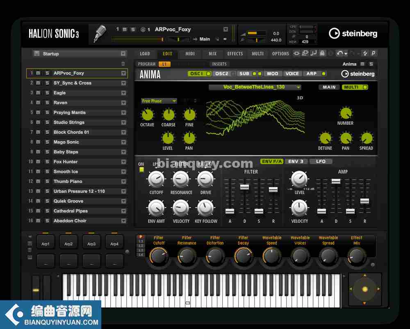Click the Steinberg logo in the header
The width and height of the screenshot is (410, 329).
(x=353, y=33)
